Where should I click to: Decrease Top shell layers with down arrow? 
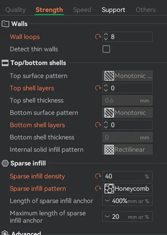pyautogui.click(x=106, y=90)
